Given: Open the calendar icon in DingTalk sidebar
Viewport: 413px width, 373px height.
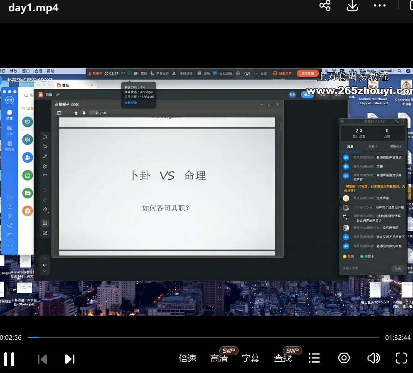Looking at the screenshot, I should [x=10, y=197].
